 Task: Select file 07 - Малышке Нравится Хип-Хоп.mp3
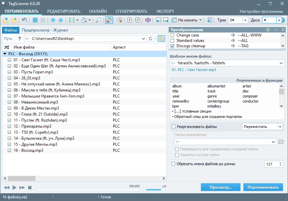point(84,96)
